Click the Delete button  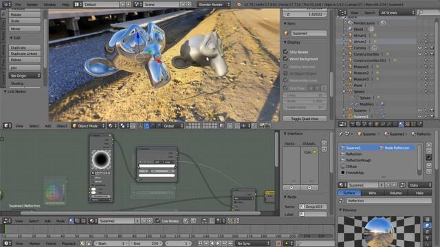(25, 60)
